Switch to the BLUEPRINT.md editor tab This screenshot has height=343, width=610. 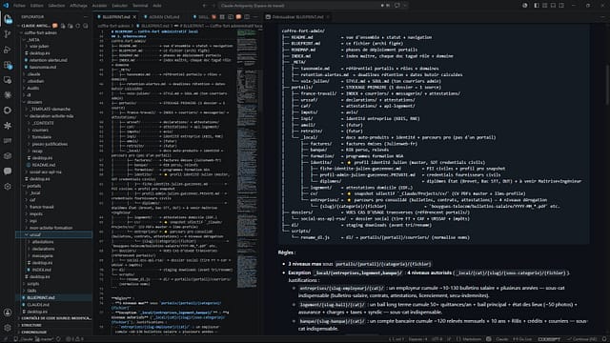pos(116,17)
